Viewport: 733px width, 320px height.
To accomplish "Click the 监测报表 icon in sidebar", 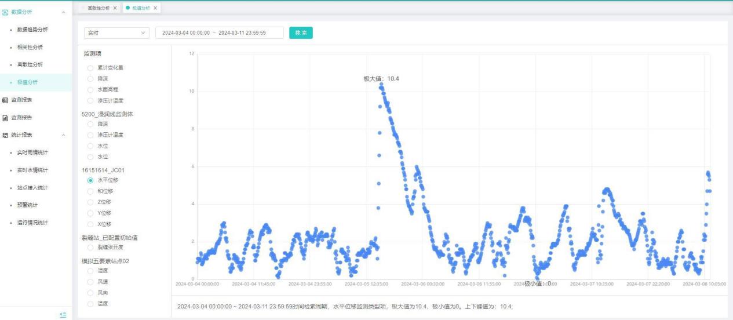I will point(6,100).
